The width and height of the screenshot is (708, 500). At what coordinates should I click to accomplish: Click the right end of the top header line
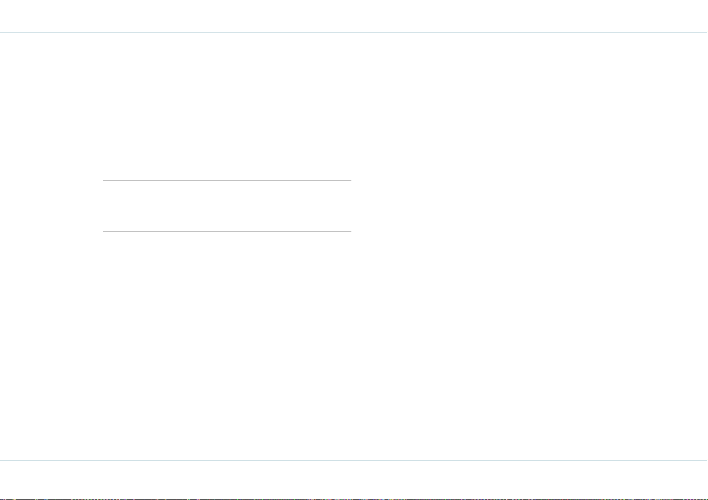tap(705, 33)
